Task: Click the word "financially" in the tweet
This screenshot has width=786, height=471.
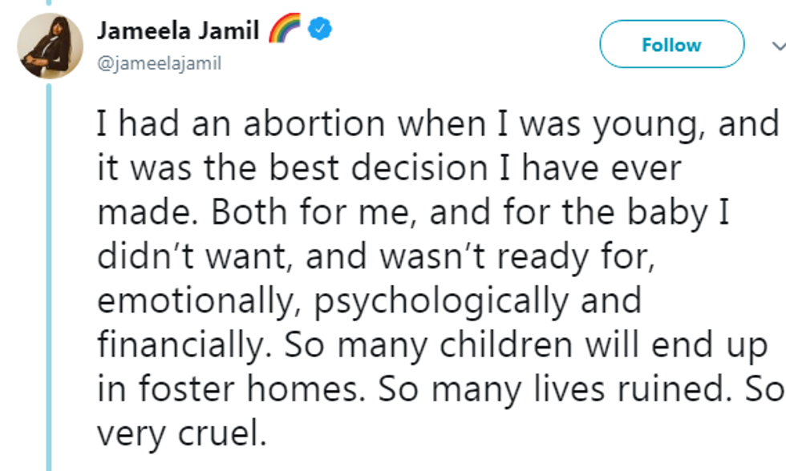Action: (x=187, y=345)
